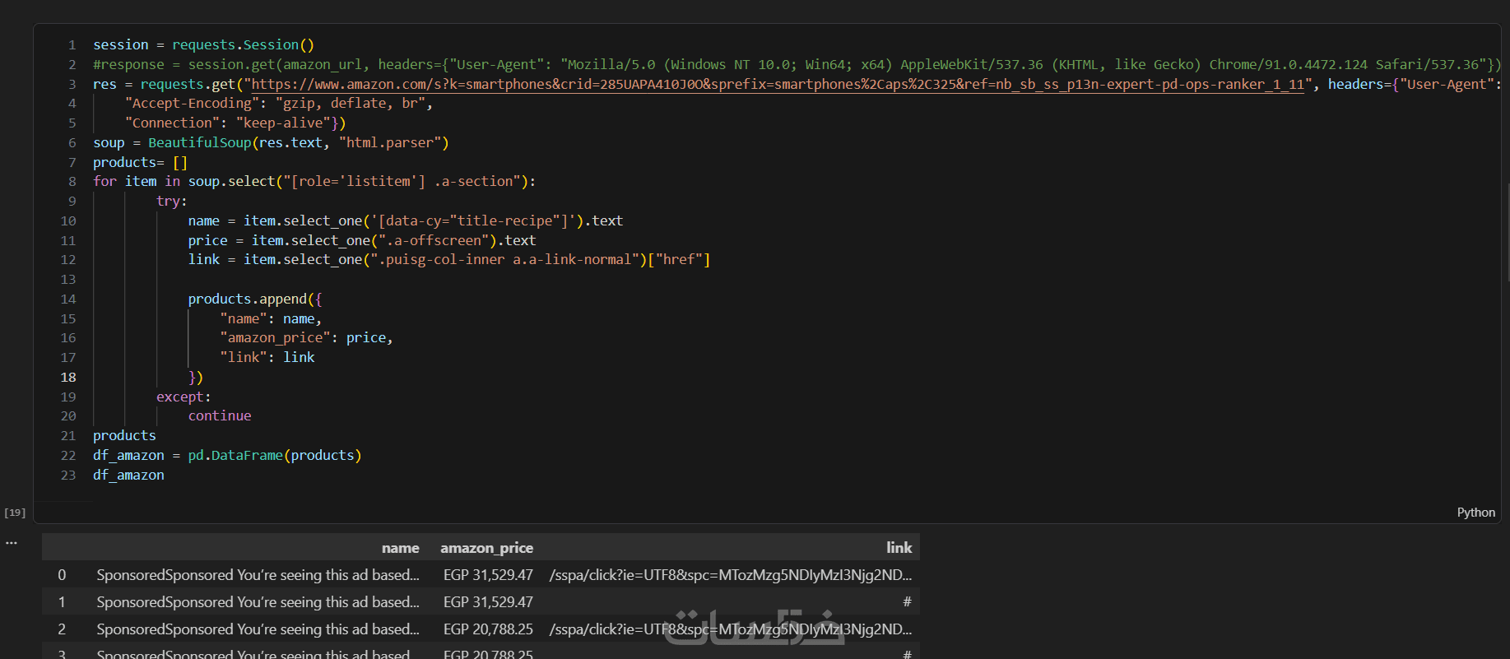This screenshot has width=1510, height=659.
Task: Open the output cell ellipsis more-actions menu
Action: click(12, 543)
